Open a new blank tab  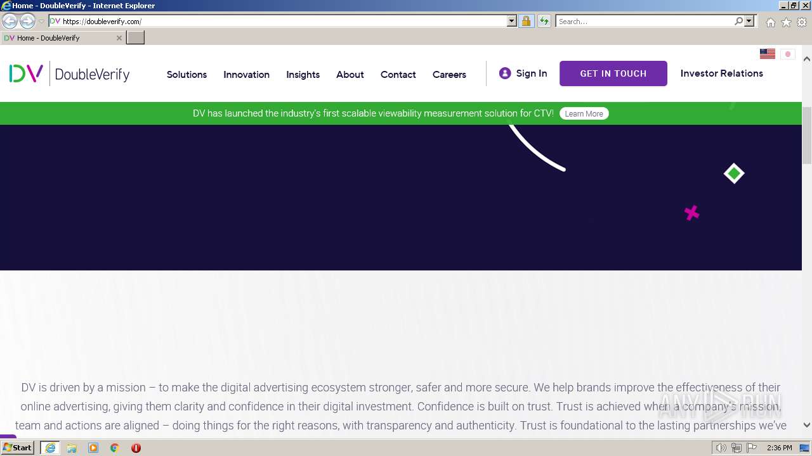[136, 37]
